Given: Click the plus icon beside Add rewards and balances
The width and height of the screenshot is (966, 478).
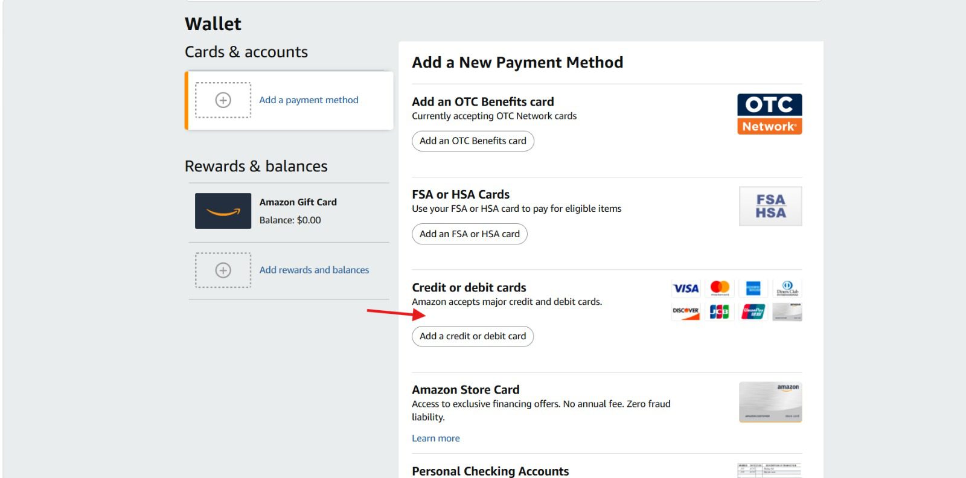Looking at the screenshot, I should click(222, 270).
